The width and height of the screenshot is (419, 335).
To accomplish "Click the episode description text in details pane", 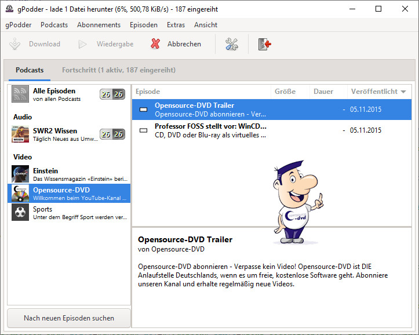I will [263, 275].
